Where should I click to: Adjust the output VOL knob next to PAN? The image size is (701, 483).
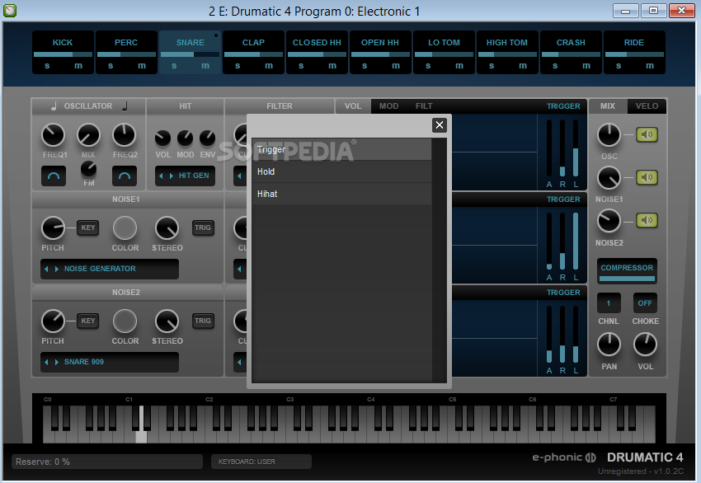click(x=645, y=345)
